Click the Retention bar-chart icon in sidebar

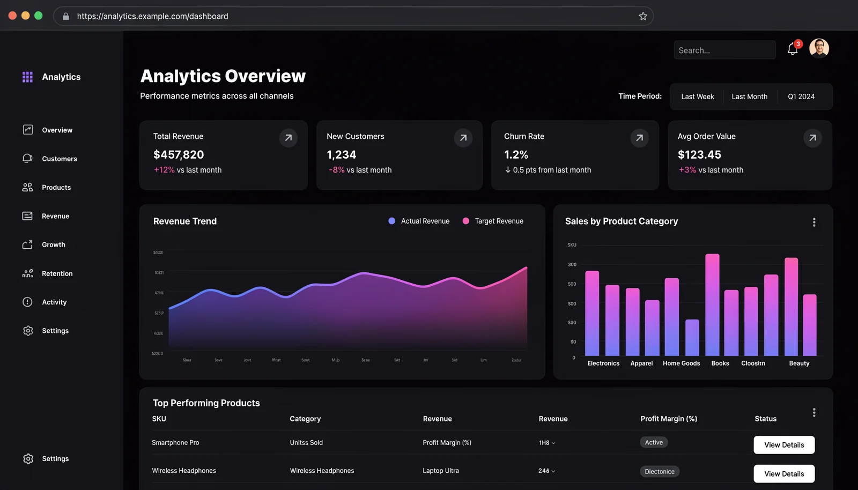(x=27, y=273)
